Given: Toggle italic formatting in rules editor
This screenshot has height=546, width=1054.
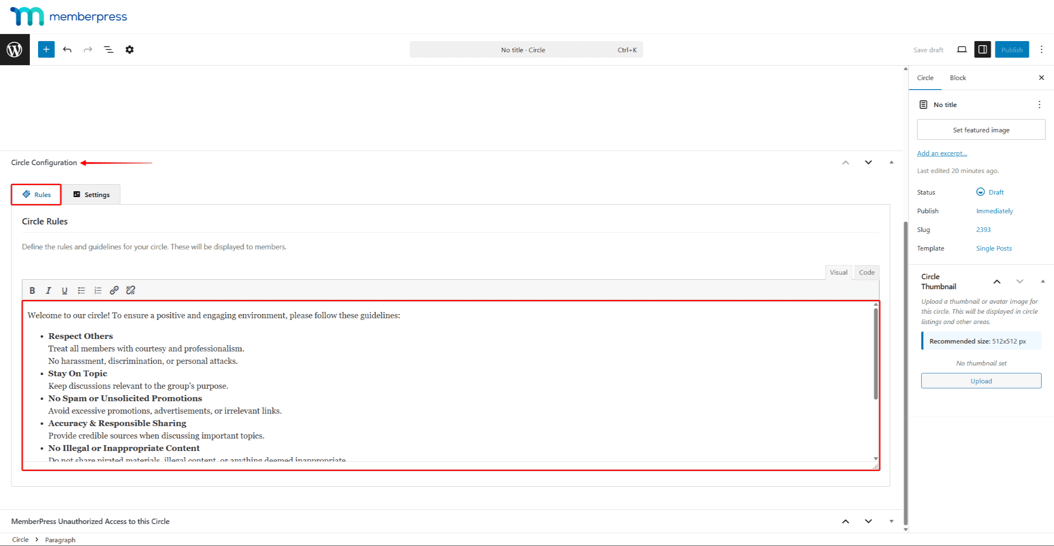Looking at the screenshot, I should tap(48, 290).
